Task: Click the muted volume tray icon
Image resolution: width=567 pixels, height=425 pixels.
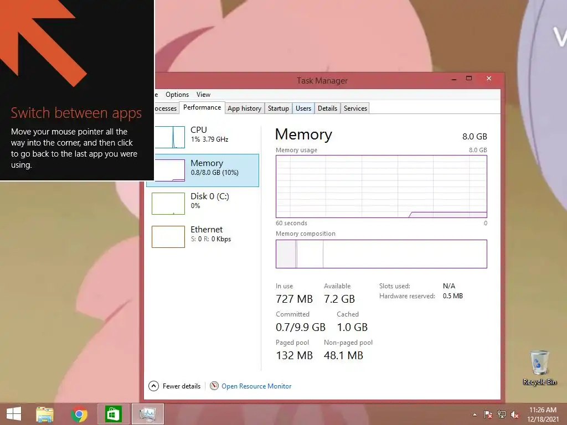Action: pos(514,414)
